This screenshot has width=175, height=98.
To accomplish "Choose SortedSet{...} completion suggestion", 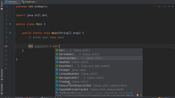I will click(x=99, y=54).
